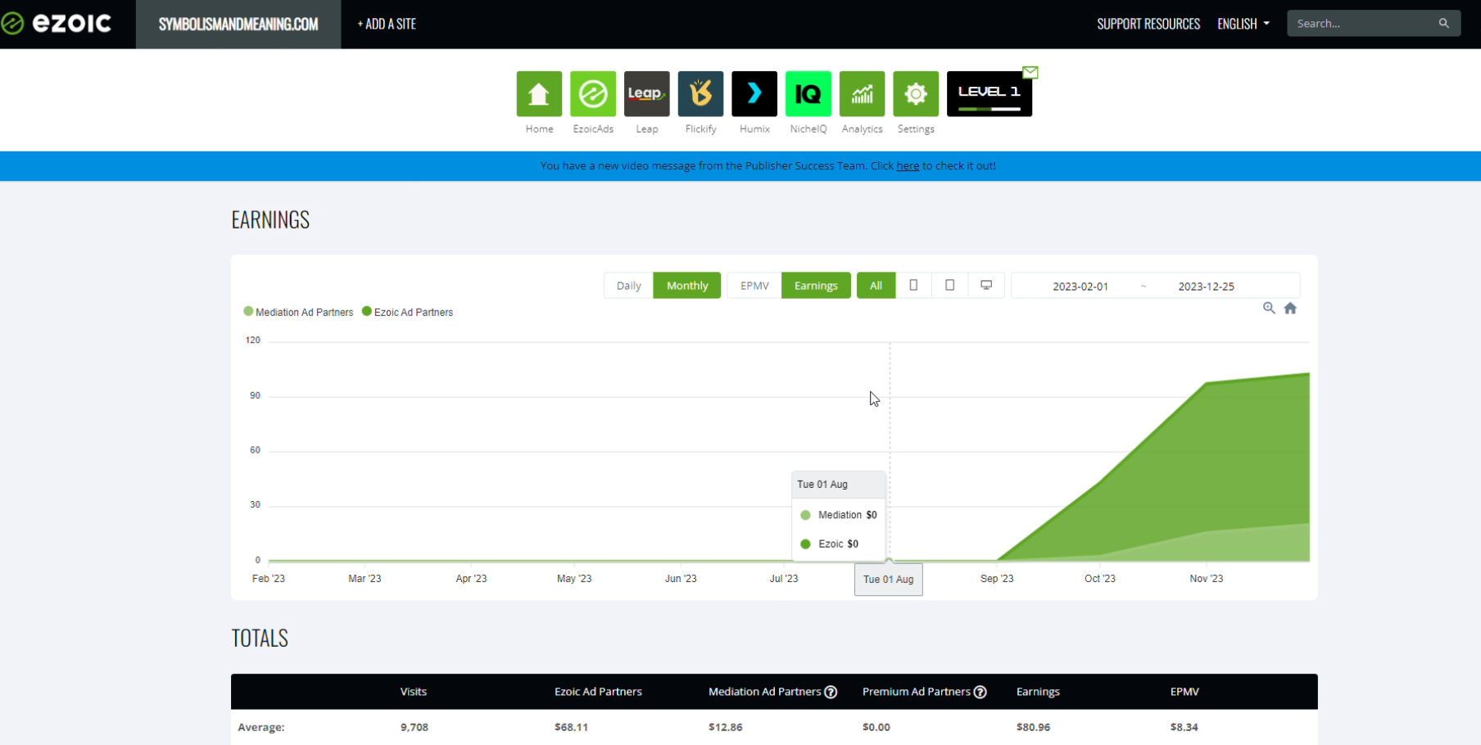Click the Ezoic logo

pyautogui.click(x=57, y=23)
